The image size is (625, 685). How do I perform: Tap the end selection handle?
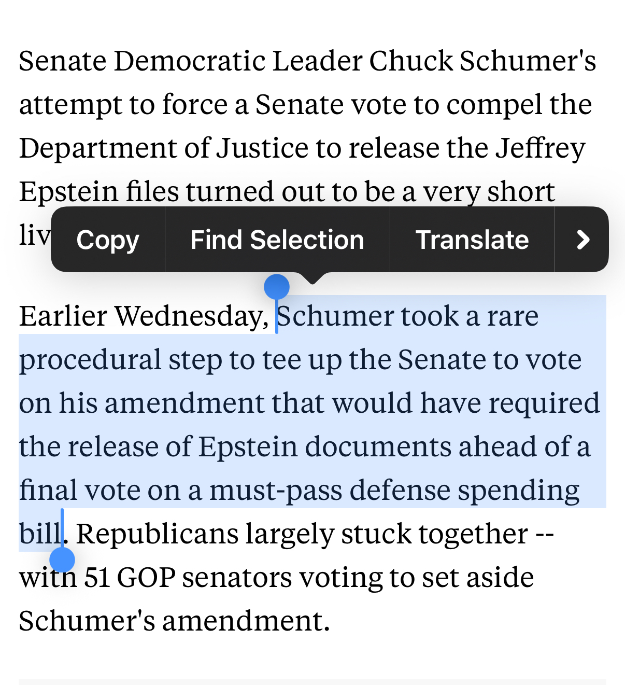tap(62, 560)
